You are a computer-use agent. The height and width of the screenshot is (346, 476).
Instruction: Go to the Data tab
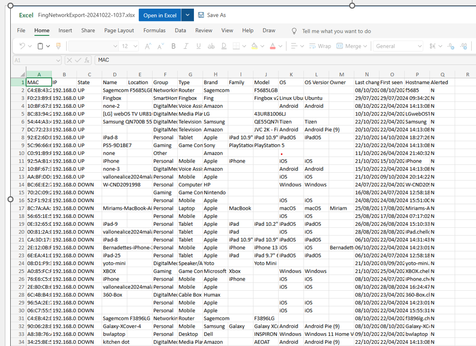(181, 31)
